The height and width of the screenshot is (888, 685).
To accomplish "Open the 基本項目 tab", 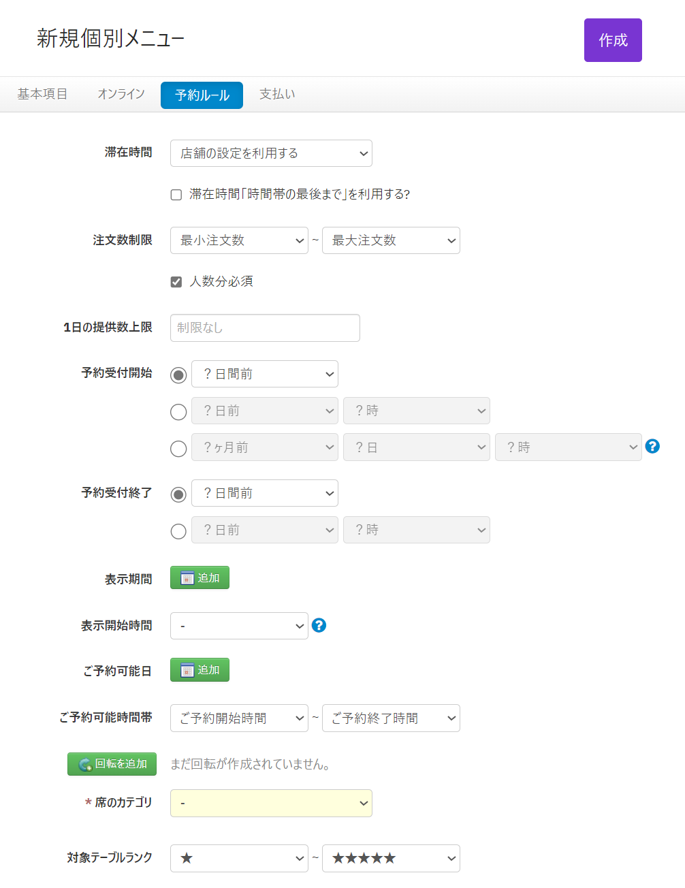I will (x=42, y=94).
